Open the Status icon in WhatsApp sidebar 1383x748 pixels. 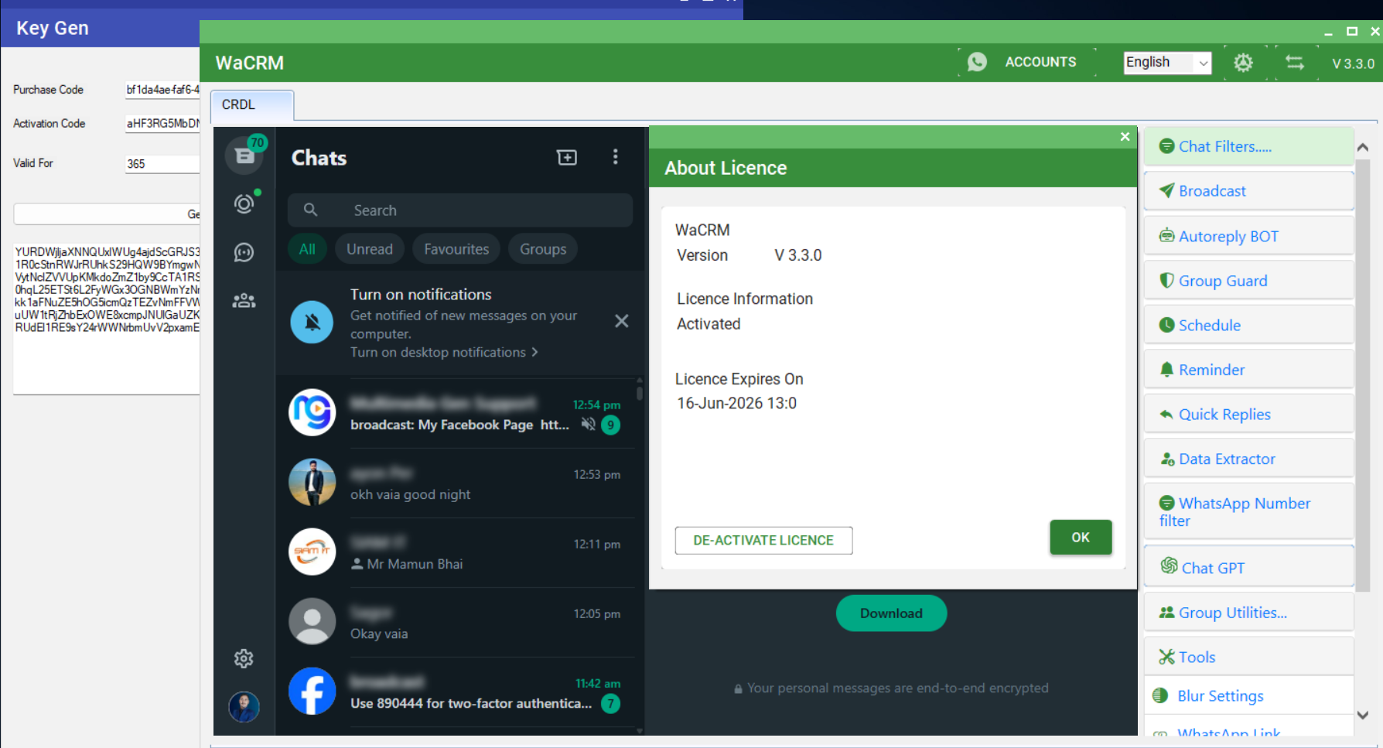tap(244, 204)
